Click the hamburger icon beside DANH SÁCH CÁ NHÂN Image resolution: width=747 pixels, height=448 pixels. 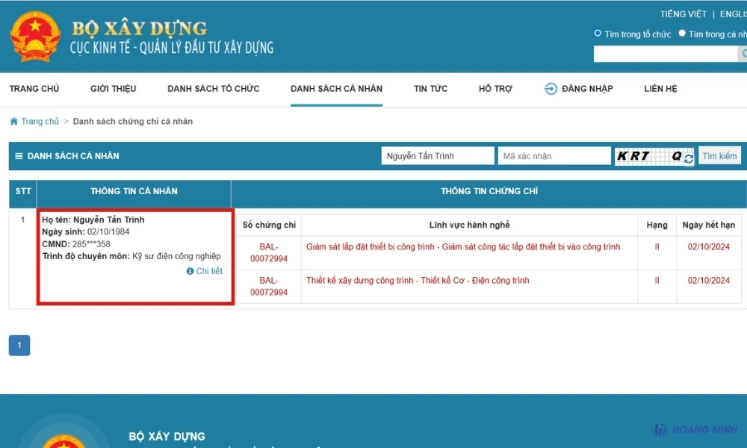click(19, 156)
